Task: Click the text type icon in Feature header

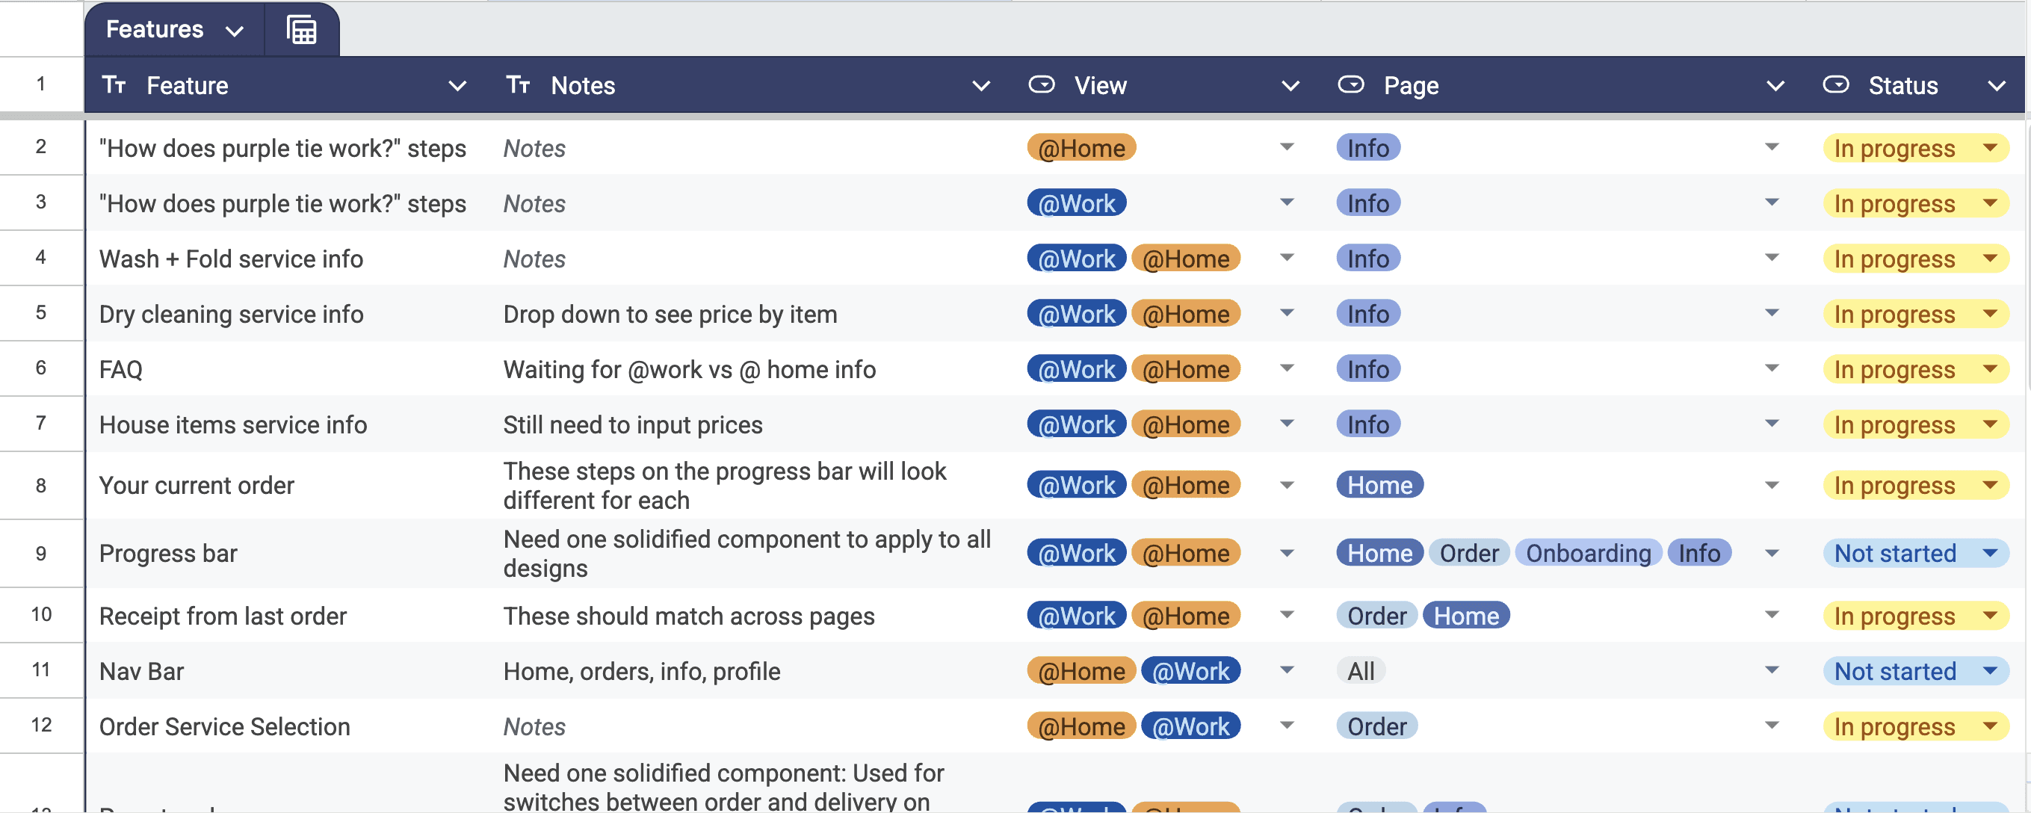Action: [x=114, y=85]
